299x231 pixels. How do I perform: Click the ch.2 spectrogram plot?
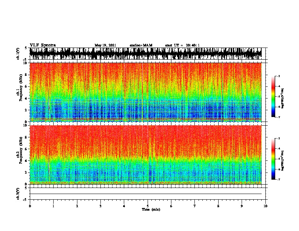pos(146,155)
